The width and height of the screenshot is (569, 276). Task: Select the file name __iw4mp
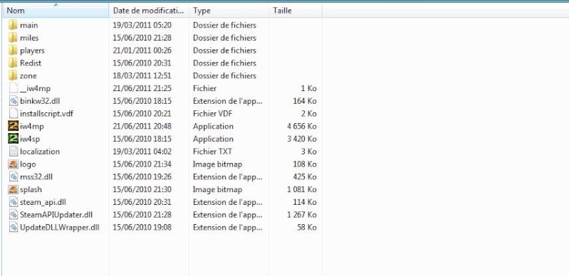click(x=35, y=88)
